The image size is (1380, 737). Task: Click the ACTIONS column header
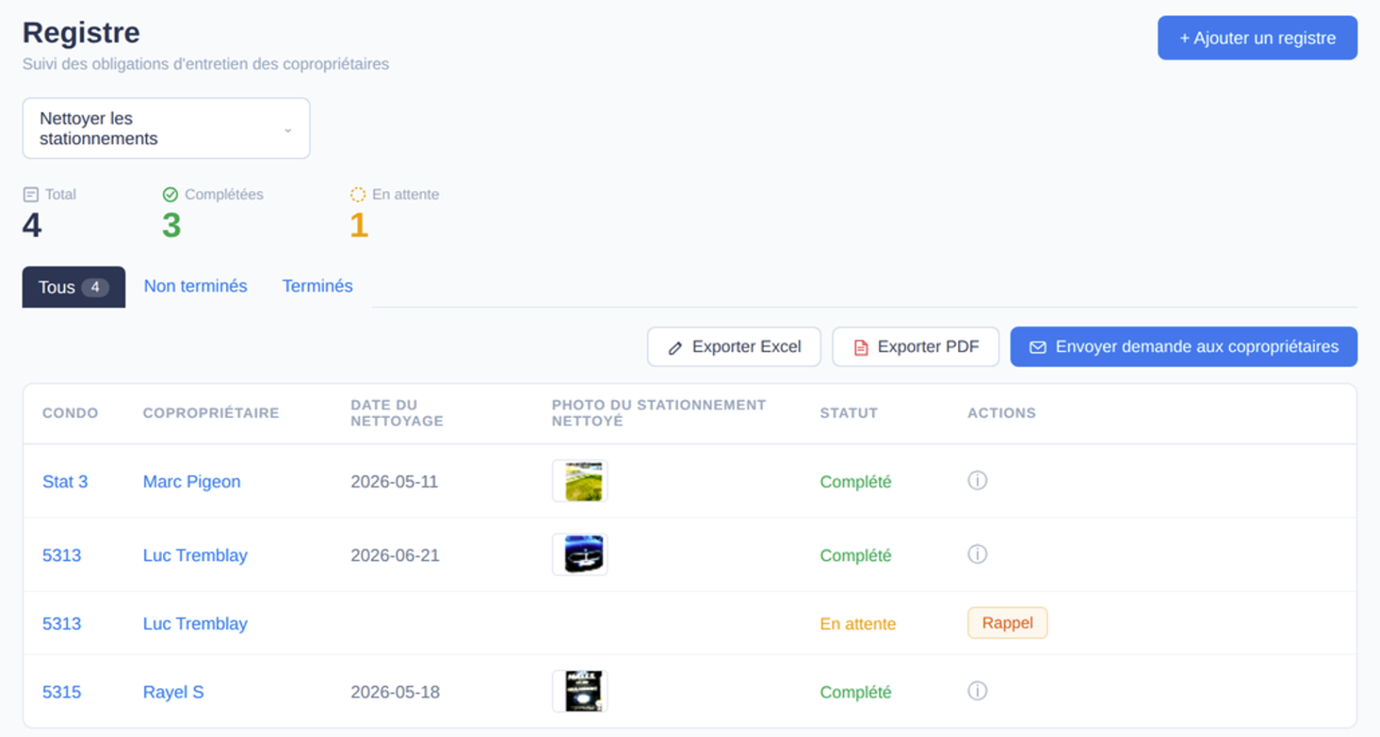pyautogui.click(x=1001, y=413)
